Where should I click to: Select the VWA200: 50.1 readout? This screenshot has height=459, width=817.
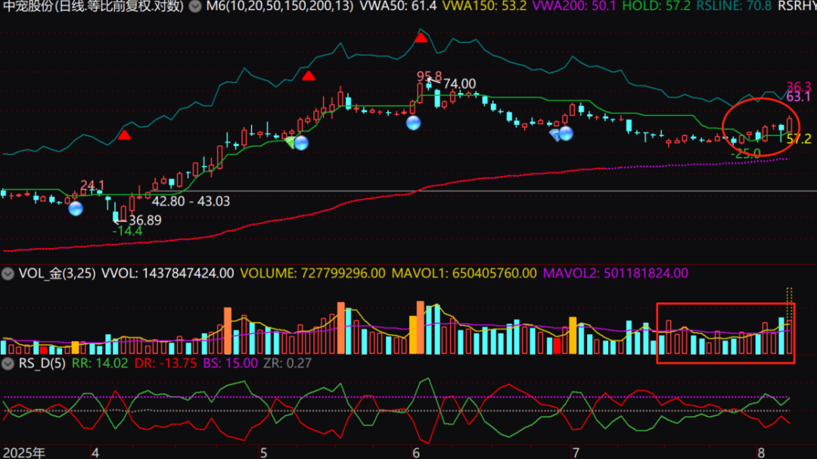pos(573,6)
